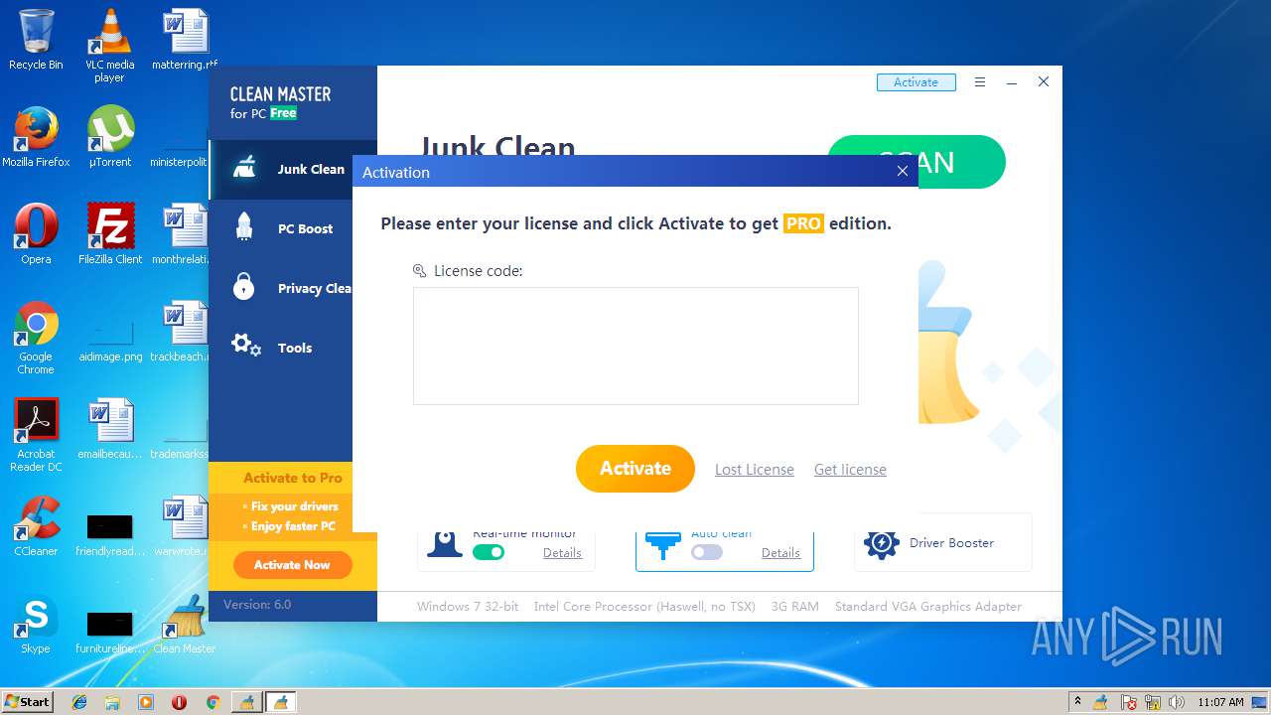
Task: Open the Get license link
Action: point(850,470)
